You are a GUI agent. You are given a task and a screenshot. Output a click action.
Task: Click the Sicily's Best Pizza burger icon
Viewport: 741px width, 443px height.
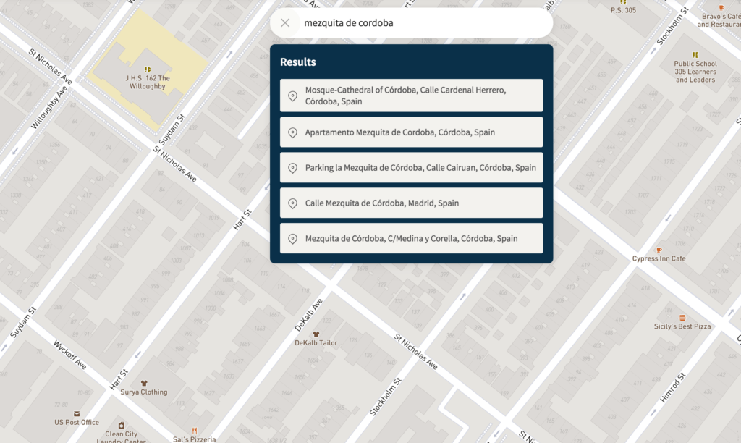tap(682, 318)
